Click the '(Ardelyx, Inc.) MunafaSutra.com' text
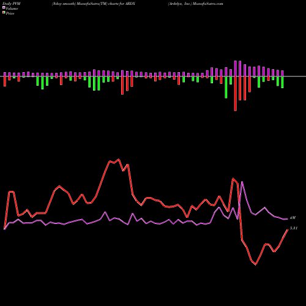 [195, 4]
